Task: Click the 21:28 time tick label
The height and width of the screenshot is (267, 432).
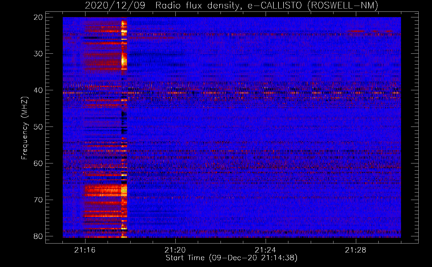Action: point(356,250)
